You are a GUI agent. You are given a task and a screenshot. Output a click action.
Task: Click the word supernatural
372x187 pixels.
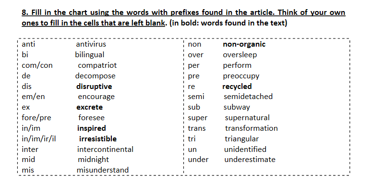[247, 118]
